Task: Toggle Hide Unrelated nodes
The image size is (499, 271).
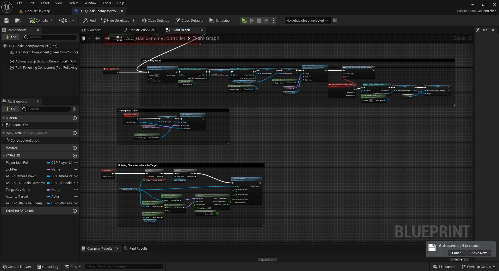Action: (x=115, y=21)
